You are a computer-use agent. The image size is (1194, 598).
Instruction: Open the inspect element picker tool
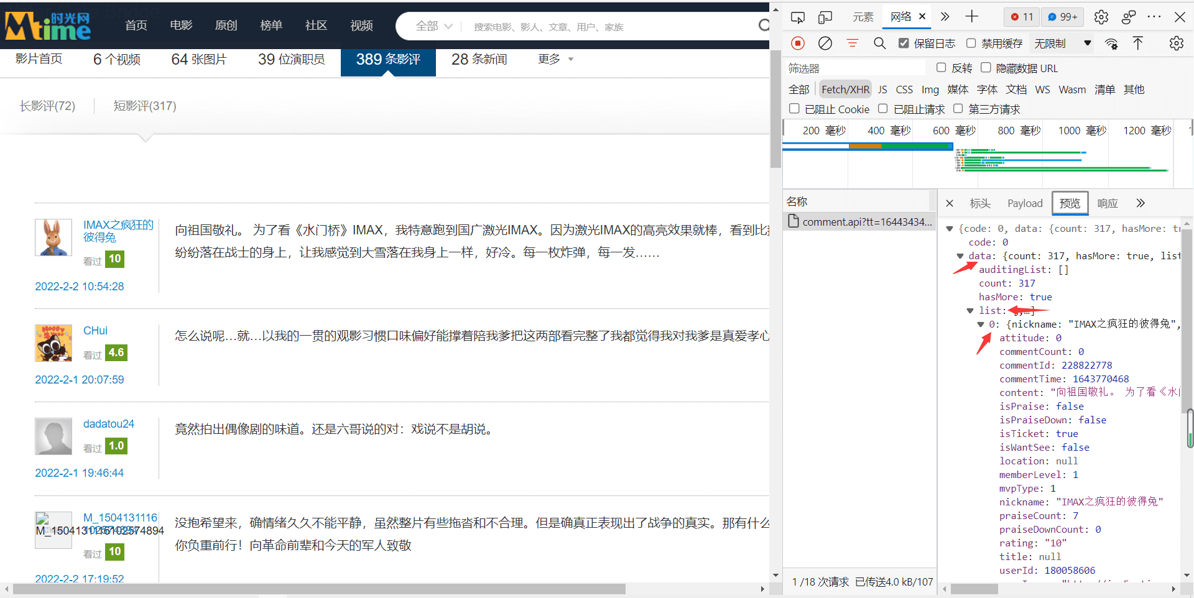pos(797,17)
